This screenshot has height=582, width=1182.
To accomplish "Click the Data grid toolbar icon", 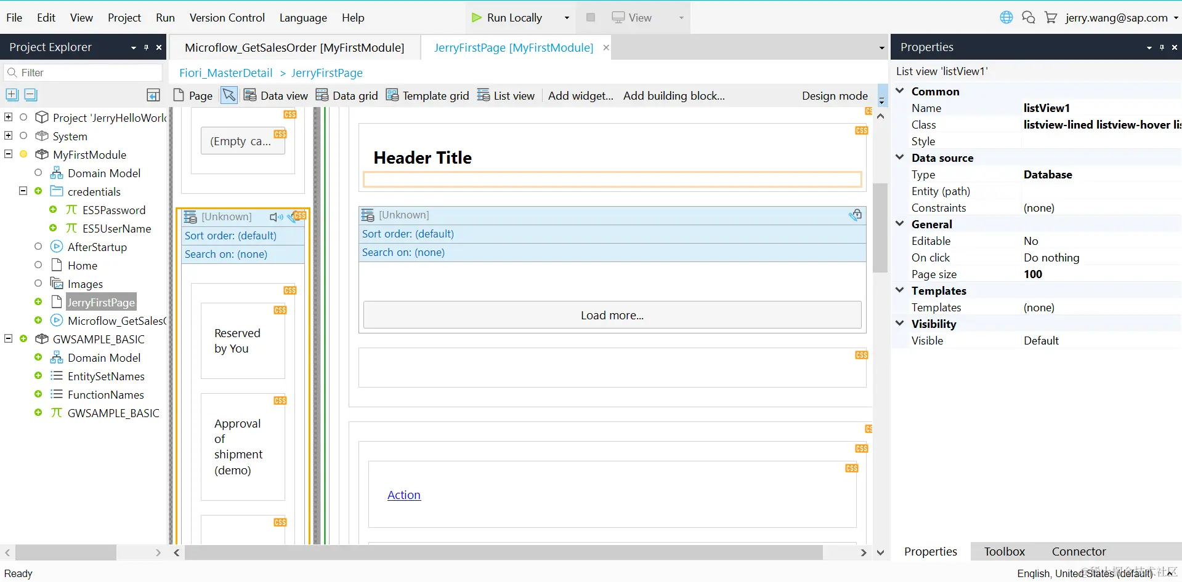I will coord(322,95).
